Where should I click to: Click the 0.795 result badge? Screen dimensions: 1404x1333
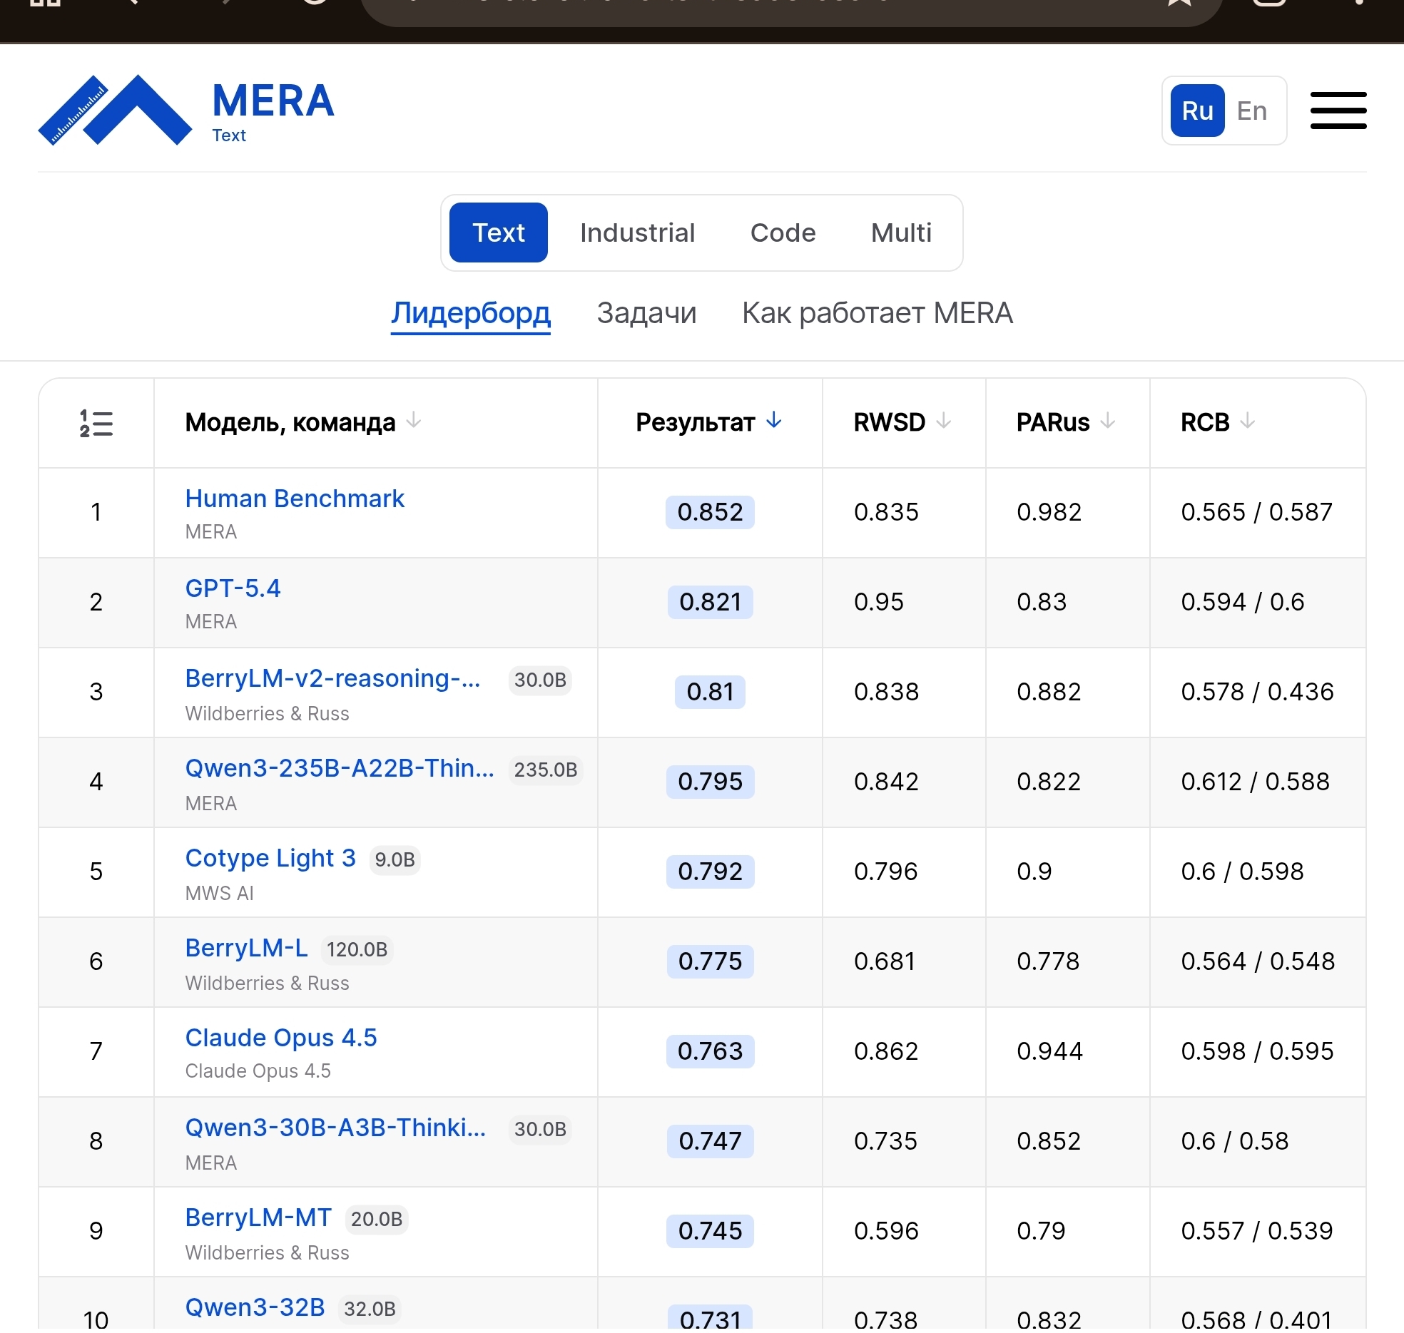710,782
